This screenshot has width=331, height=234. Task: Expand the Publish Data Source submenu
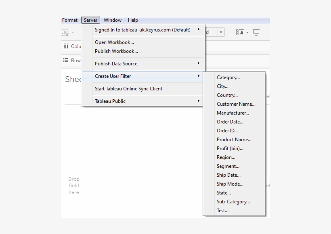(143, 64)
